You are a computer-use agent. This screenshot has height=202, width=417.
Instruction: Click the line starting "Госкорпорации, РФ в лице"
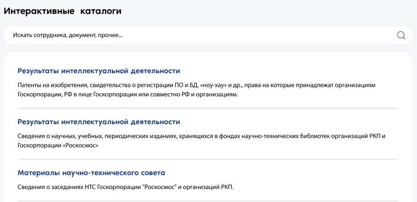(x=128, y=95)
